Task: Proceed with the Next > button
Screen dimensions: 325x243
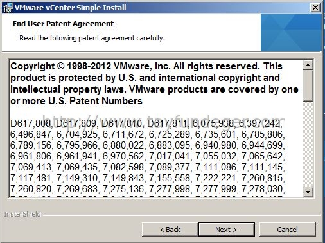Action: [226, 230]
